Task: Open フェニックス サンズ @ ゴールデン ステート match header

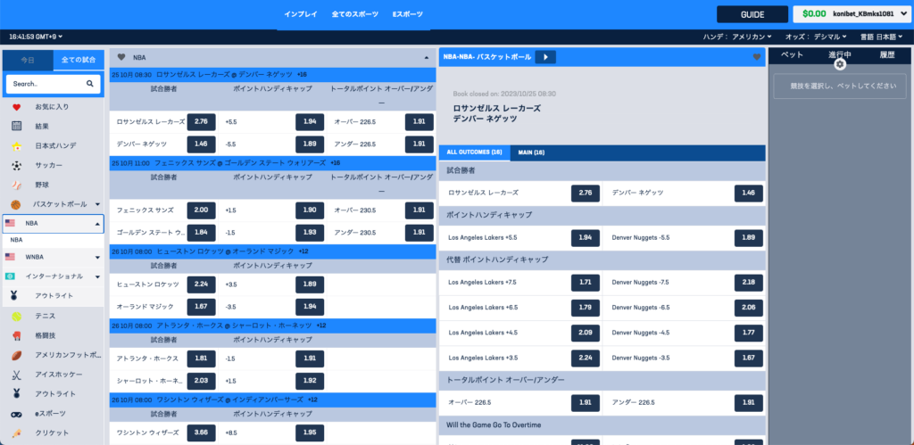Action: 273,164
